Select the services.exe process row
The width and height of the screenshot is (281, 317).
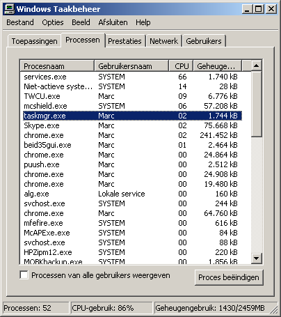tap(132, 77)
